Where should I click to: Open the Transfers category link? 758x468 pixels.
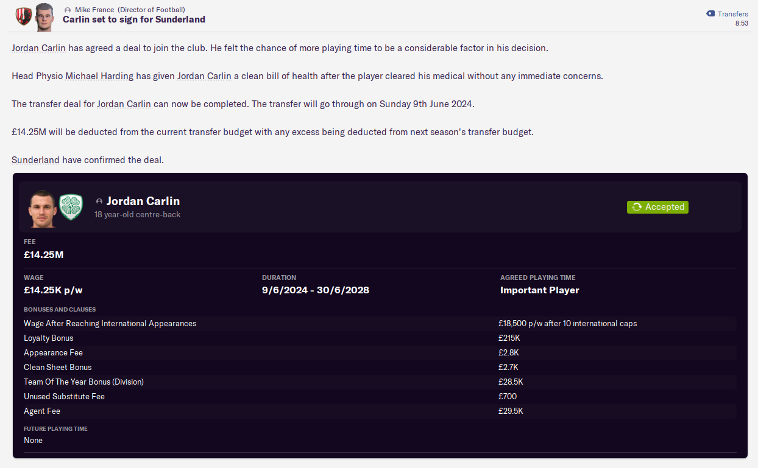pyautogui.click(x=732, y=14)
